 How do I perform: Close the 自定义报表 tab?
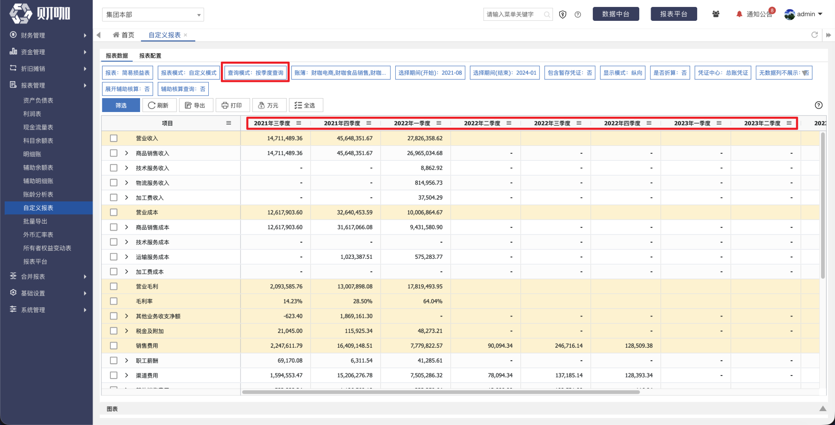point(186,35)
